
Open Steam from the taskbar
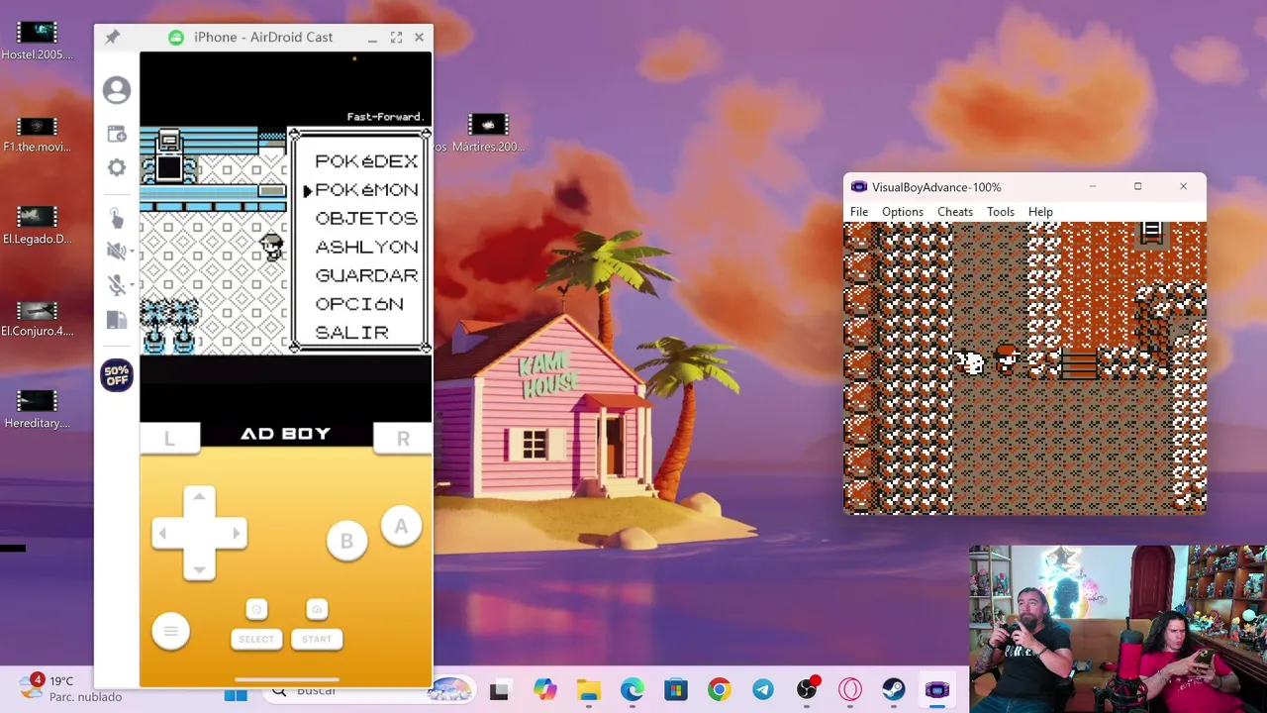(894, 690)
